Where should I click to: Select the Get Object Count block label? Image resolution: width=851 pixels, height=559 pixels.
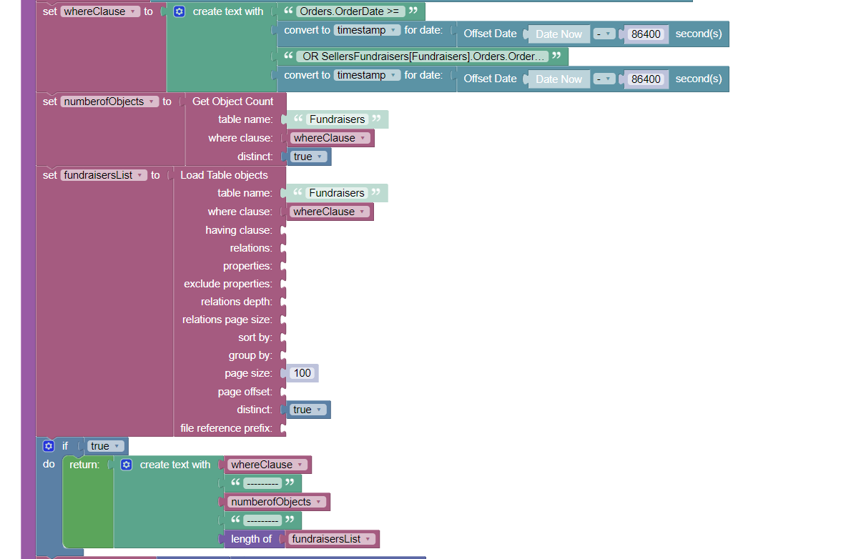click(x=232, y=102)
